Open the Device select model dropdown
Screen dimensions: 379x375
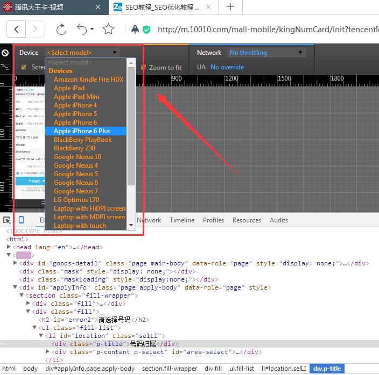click(82, 53)
